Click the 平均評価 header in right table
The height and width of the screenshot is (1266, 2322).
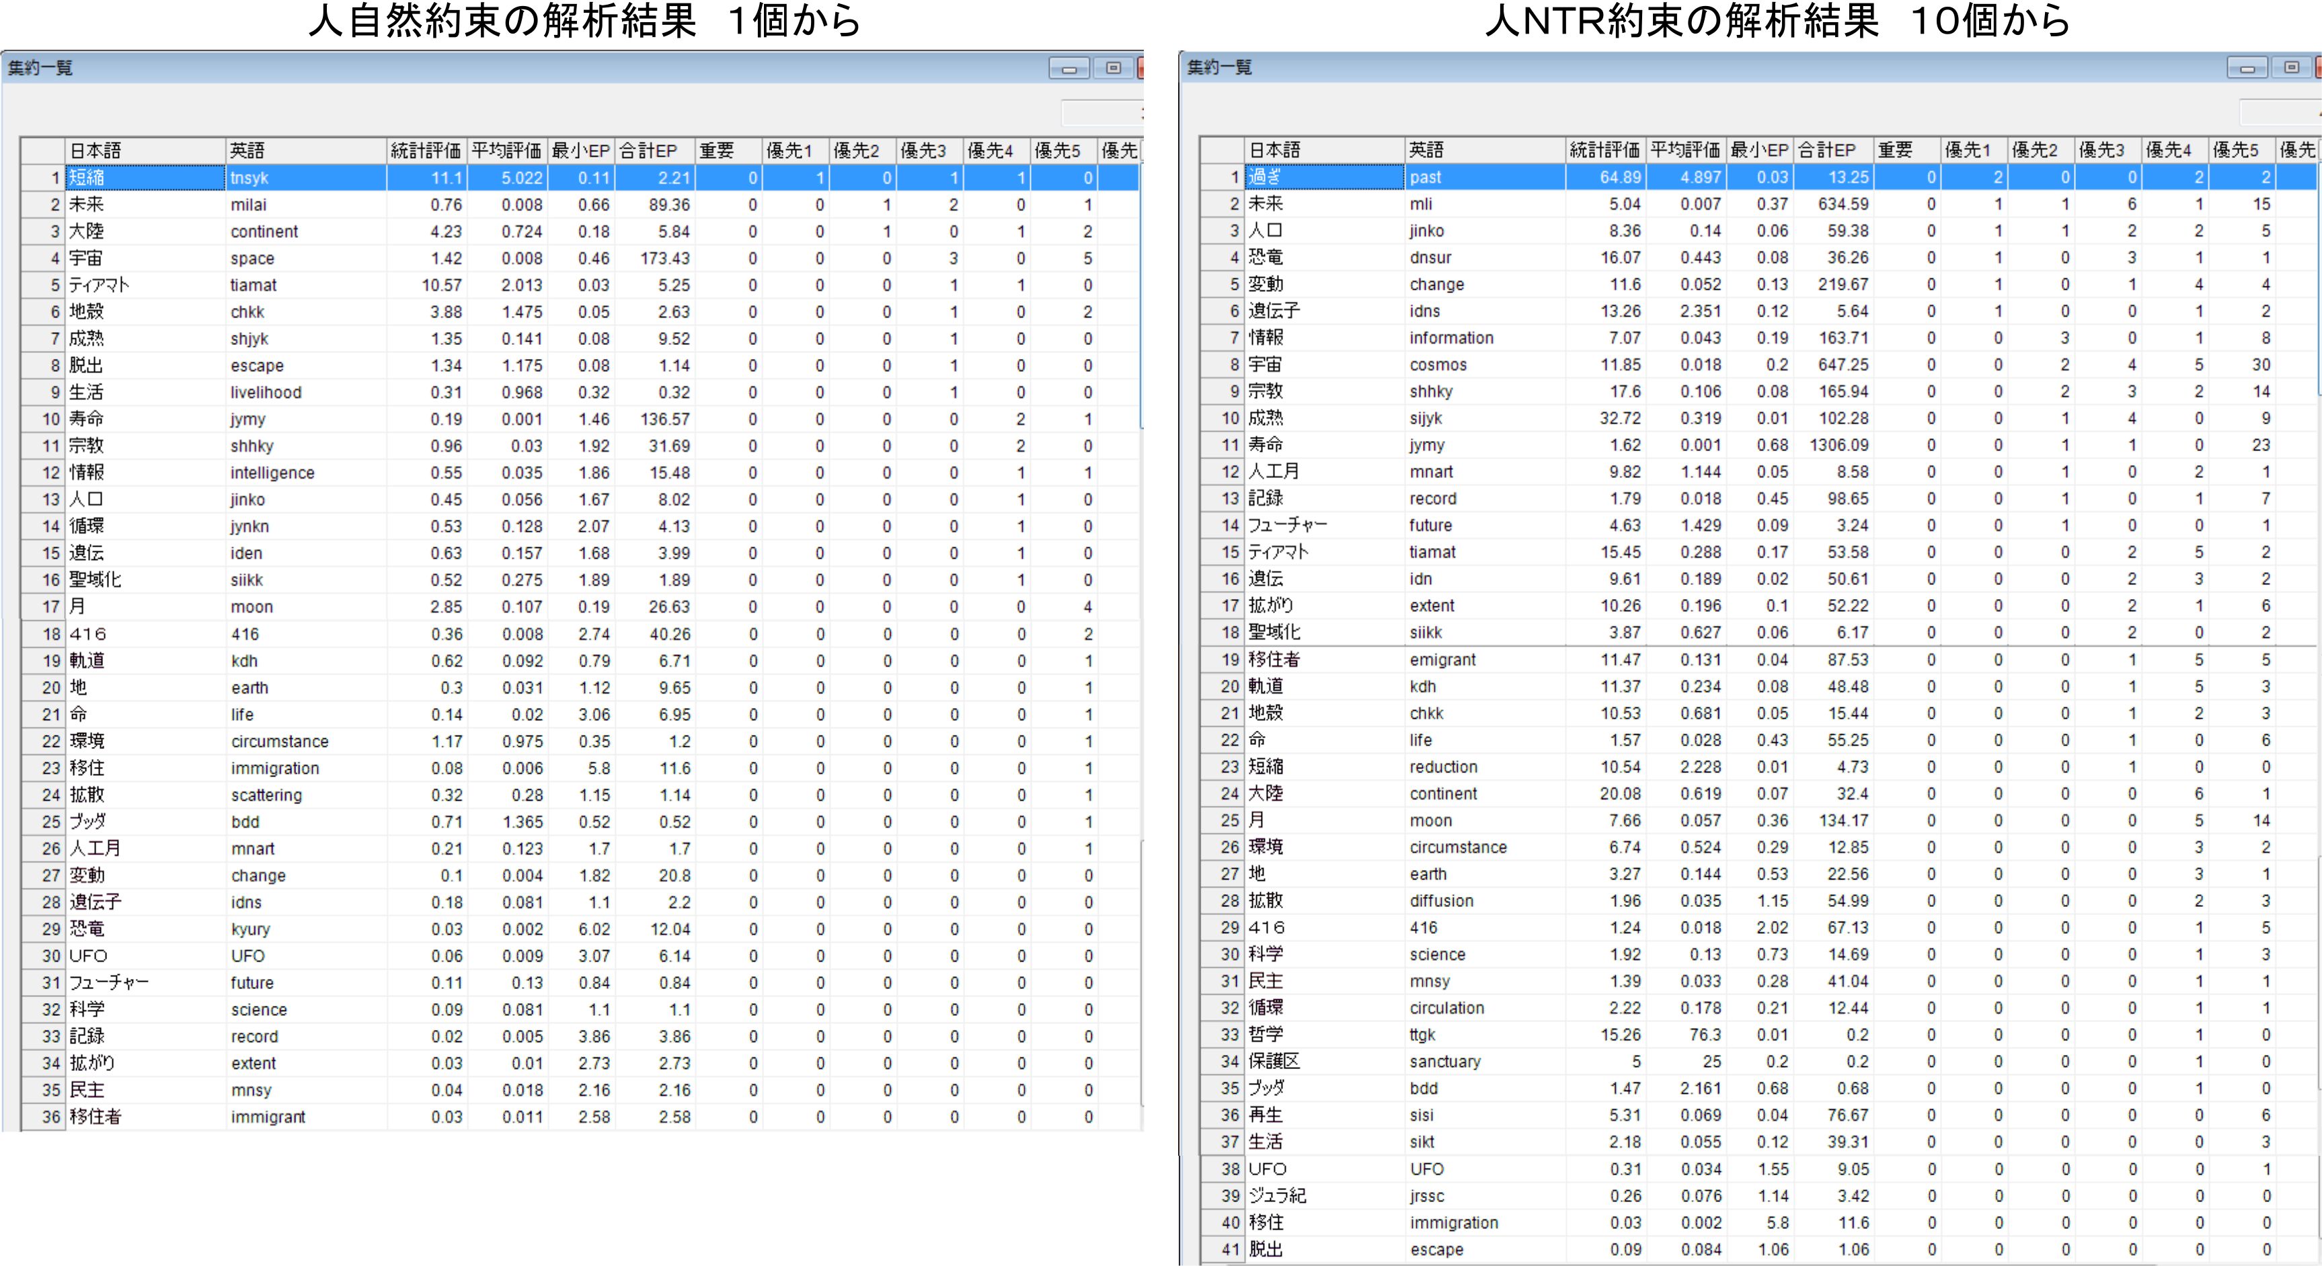[1685, 149]
